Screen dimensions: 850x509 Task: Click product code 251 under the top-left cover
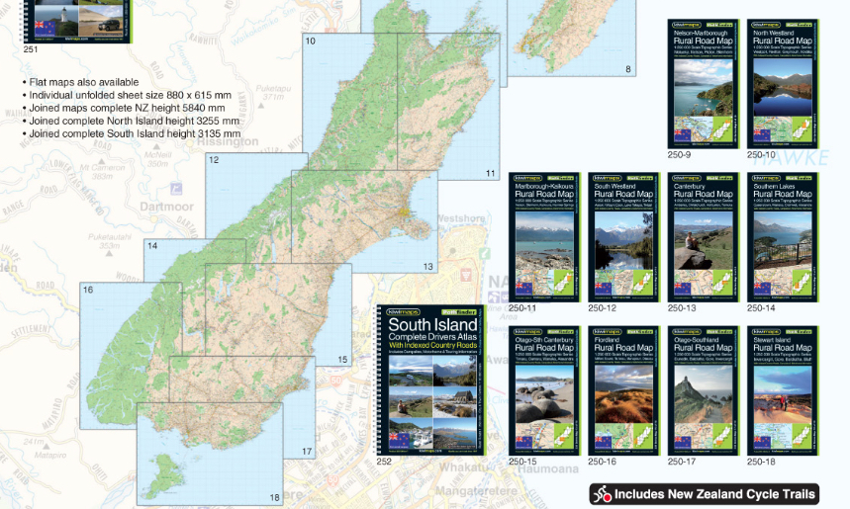(31, 49)
